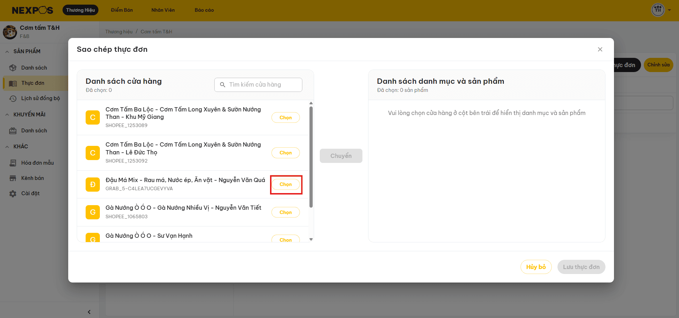Click the Lưu thực đơn button
This screenshot has height=318, width=679.
point(581,267)
